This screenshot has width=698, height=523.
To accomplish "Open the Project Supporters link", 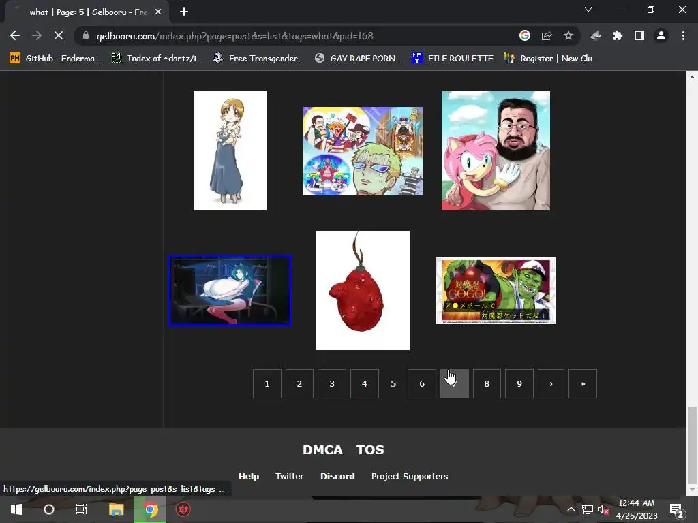I will (x=410, y=476).
